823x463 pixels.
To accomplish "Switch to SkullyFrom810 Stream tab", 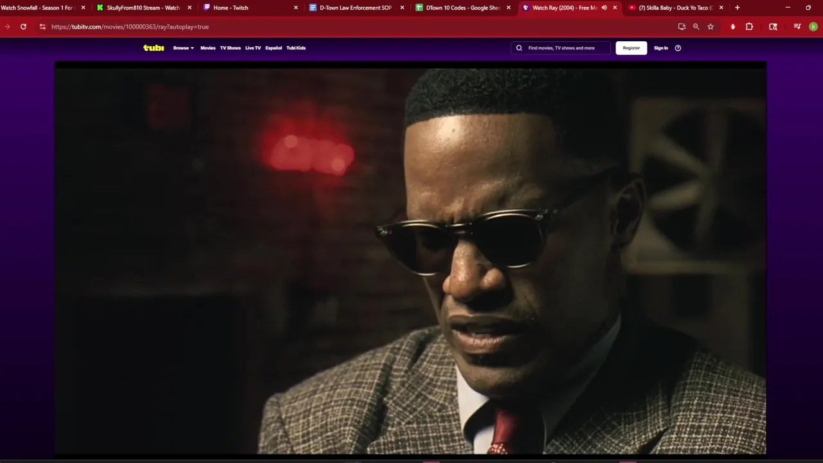I will 143,8.
